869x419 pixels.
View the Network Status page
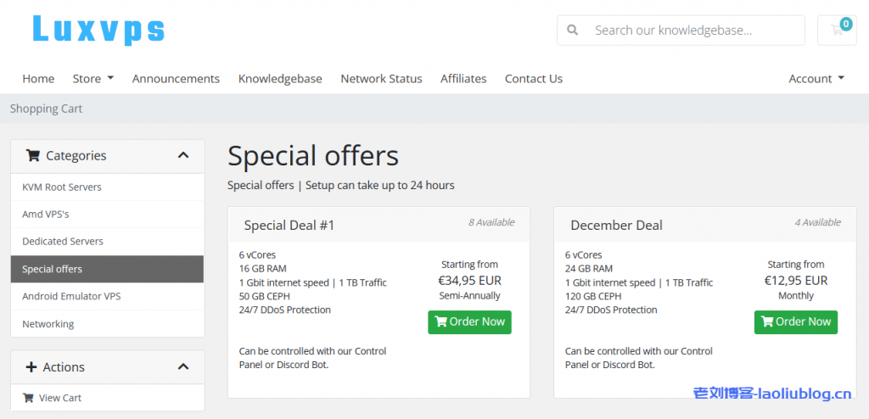381,79
